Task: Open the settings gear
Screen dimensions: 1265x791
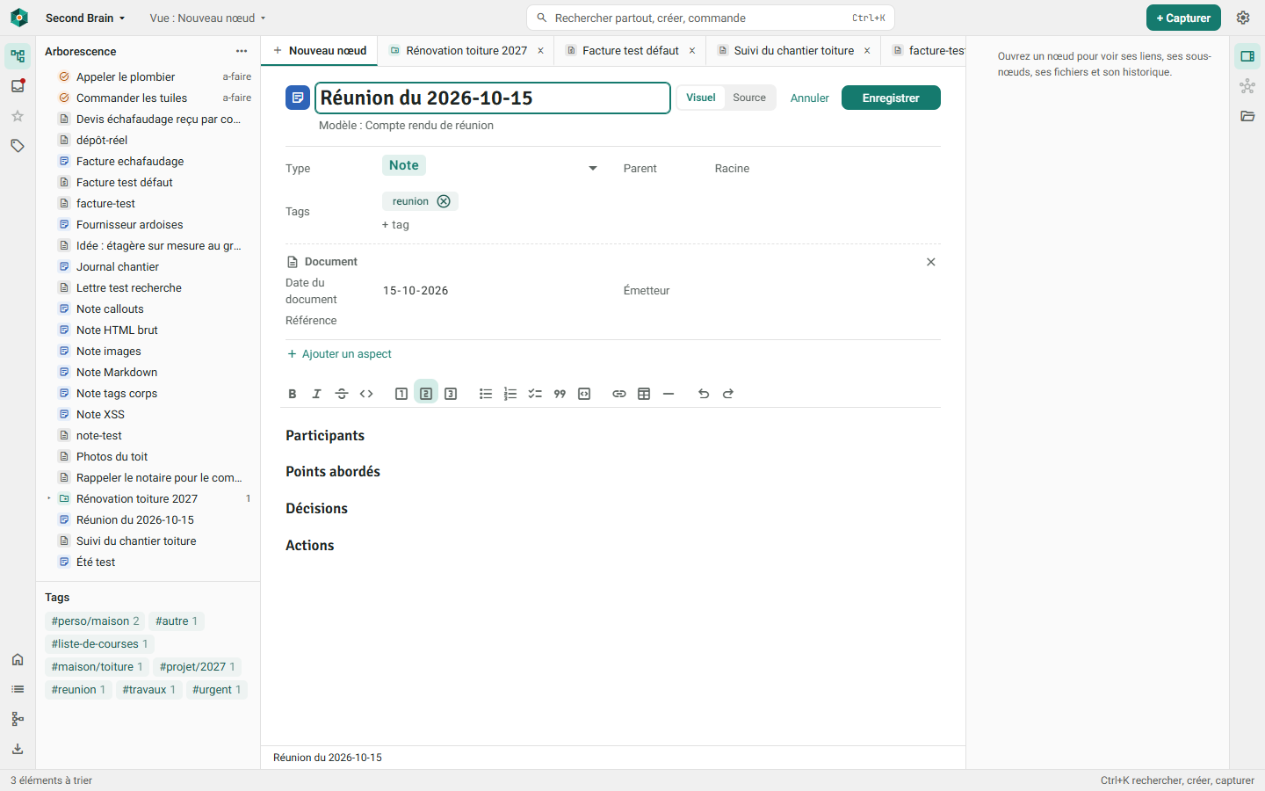Action: click(1243, 18)
